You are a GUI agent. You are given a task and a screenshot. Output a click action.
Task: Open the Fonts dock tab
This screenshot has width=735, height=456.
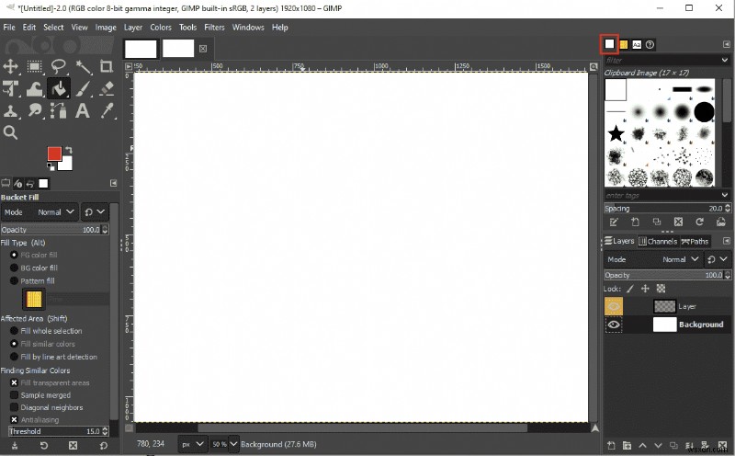coord(637,44)
